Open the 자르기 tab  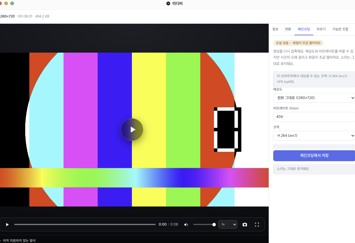[x=321, y=29]
